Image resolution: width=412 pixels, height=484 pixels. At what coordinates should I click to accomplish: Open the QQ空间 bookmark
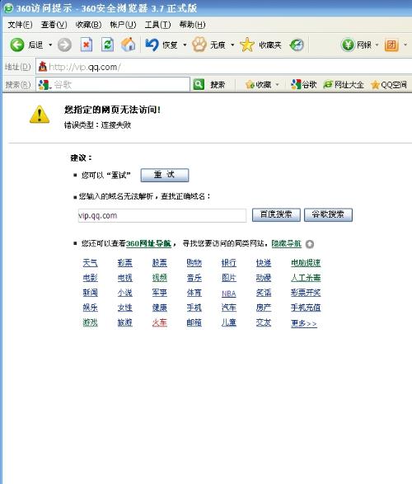pyautogui.click(x=389, y=85)
